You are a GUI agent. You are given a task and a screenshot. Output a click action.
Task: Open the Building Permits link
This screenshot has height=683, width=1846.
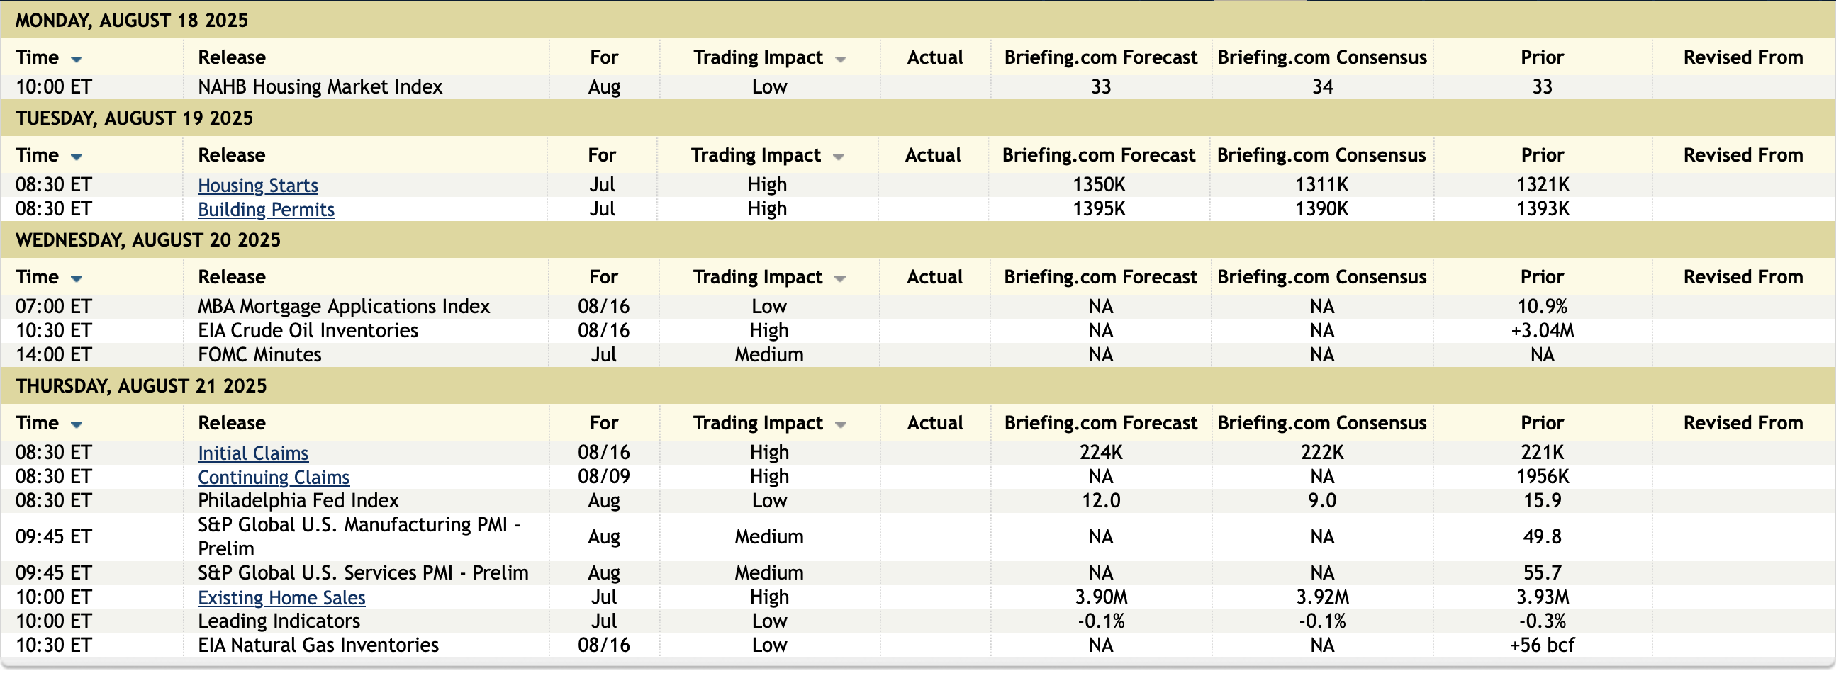click(266, 210)
